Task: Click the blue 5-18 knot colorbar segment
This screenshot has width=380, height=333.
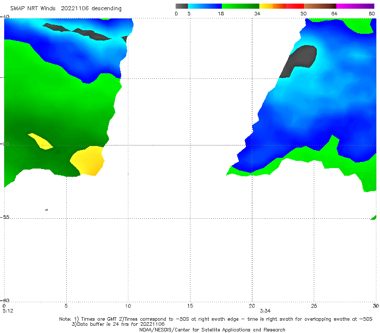Action: (205, 6)
